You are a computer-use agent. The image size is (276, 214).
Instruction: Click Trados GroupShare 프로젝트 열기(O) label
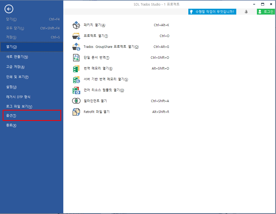[111, 47]
